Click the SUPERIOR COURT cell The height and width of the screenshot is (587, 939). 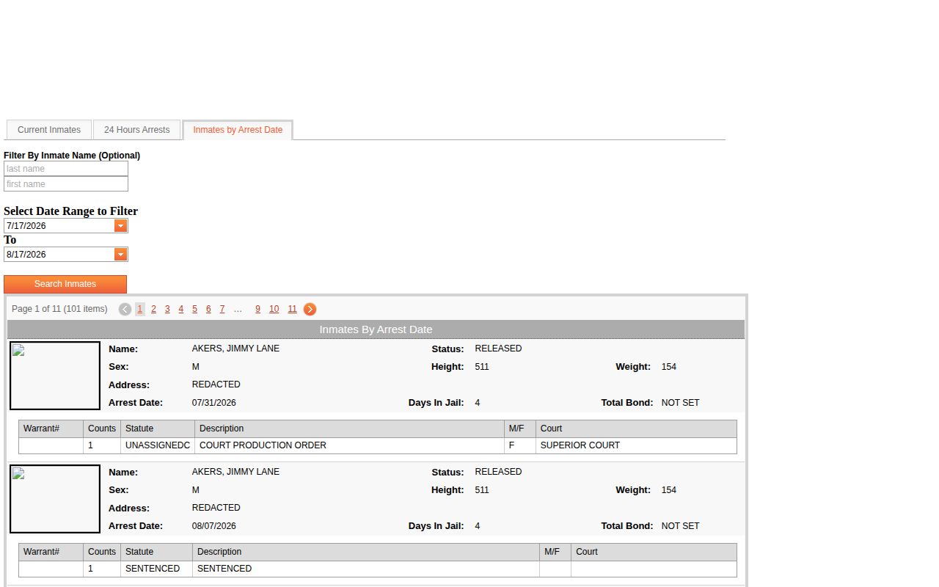[636, 445]
